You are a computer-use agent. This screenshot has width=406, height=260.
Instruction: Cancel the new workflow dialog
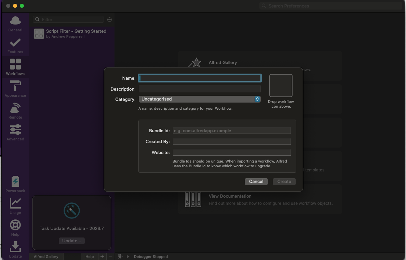pyautogui.click(x=256, y=182)
